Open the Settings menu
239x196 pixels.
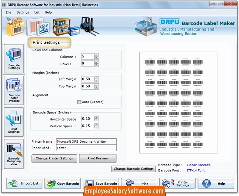[x=23, y=12]
